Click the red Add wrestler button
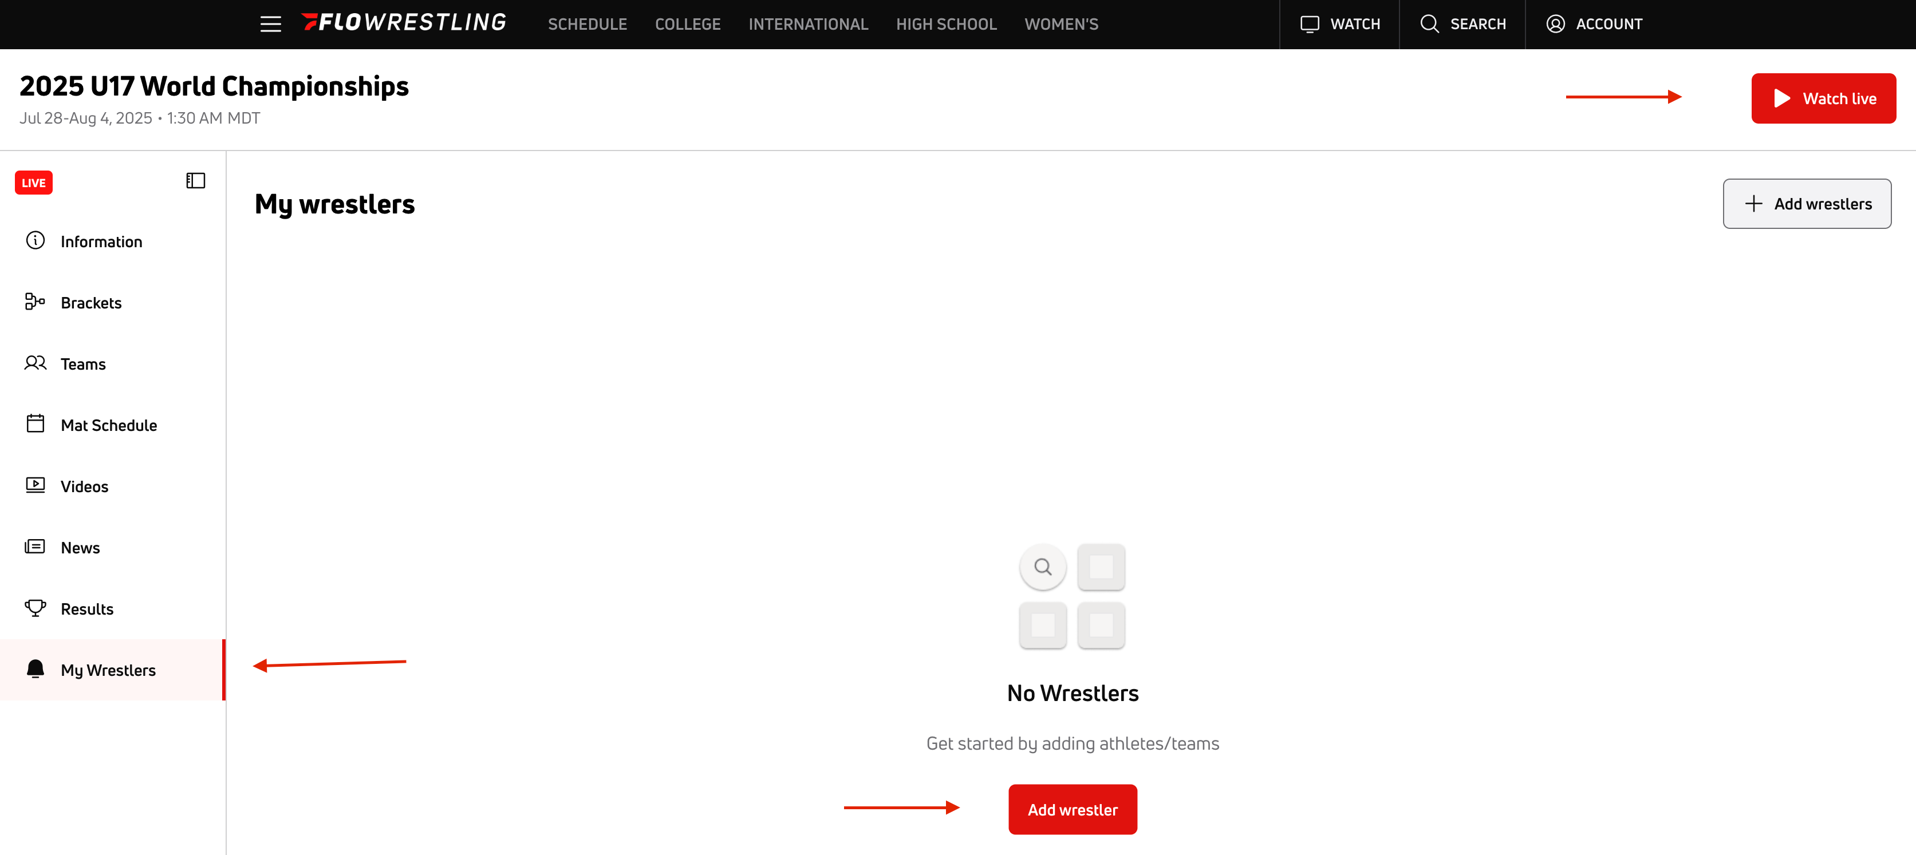 (x=1072, y=809)
